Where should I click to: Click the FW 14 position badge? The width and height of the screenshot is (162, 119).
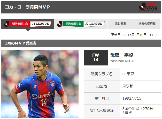[96, 58]
